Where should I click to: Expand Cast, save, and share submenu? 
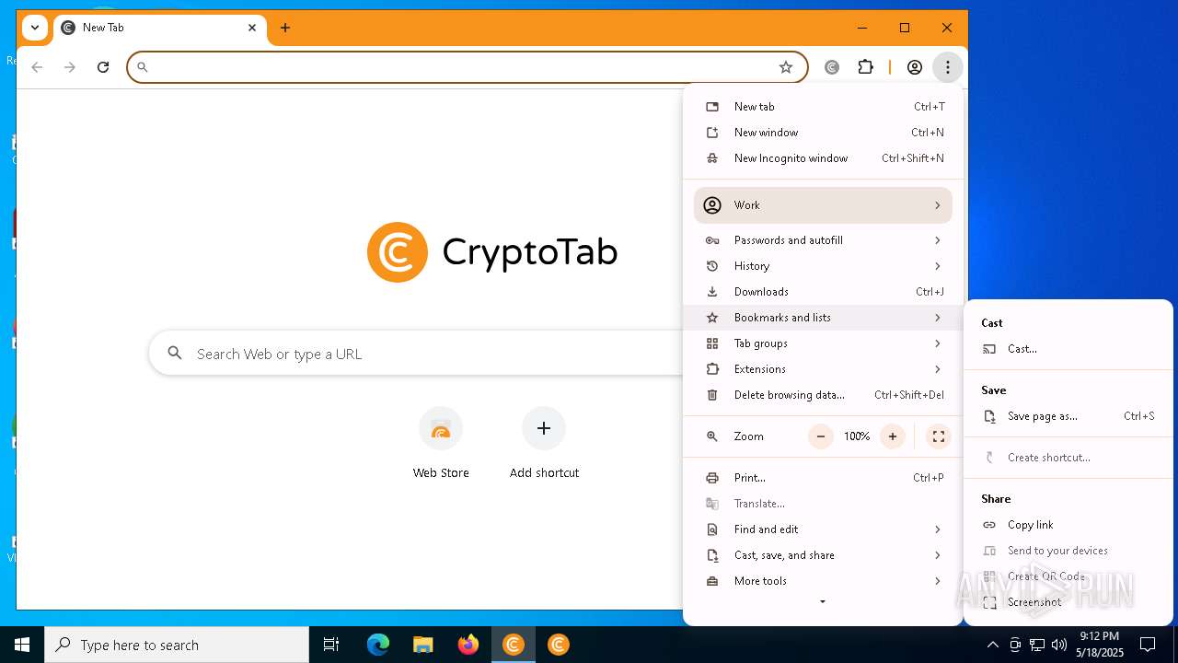[823, 555]
